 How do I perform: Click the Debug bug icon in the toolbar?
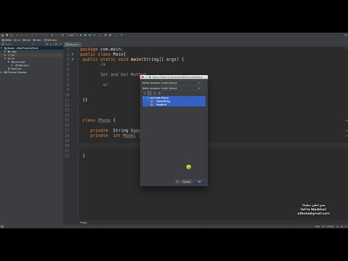point(85,35)
